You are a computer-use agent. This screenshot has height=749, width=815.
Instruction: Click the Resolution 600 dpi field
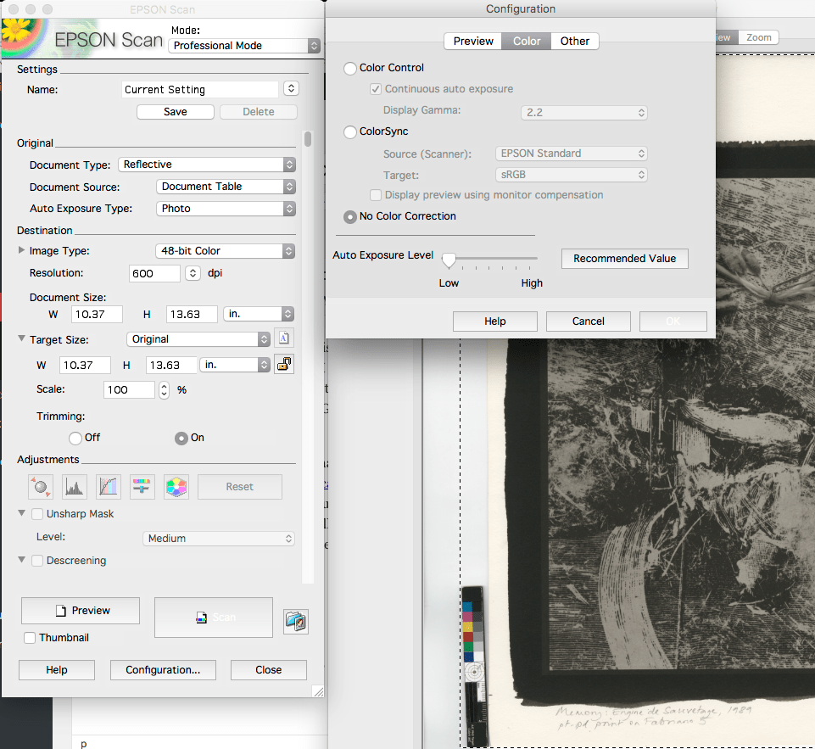coord(154,273)
